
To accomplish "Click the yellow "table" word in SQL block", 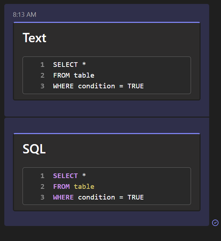I will pos(84,187).
